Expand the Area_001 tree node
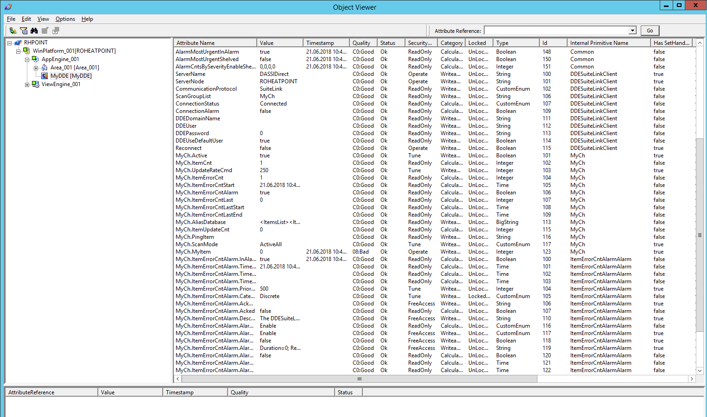 coord(36,68)
